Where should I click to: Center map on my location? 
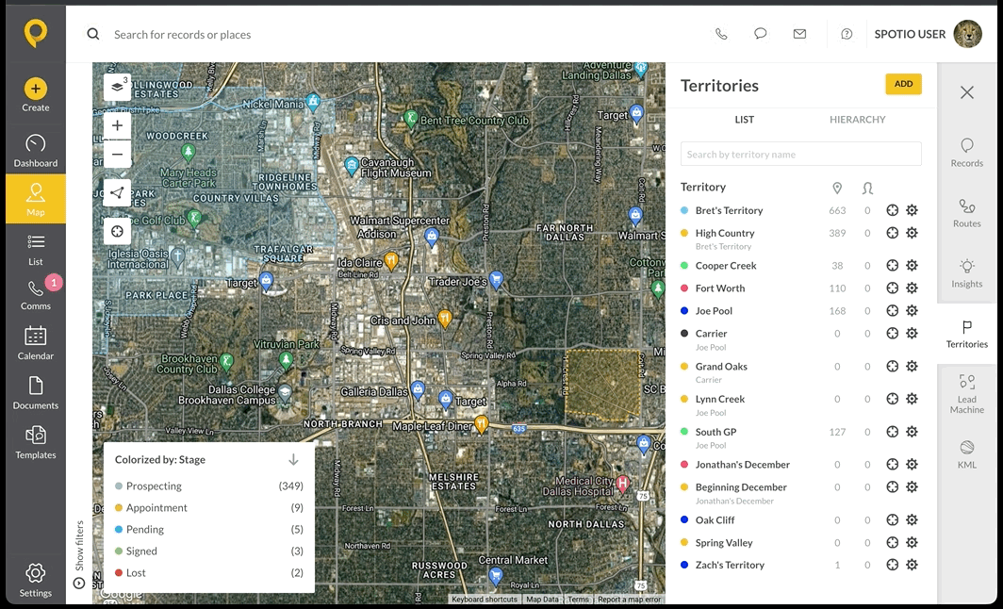click(117, 232)
